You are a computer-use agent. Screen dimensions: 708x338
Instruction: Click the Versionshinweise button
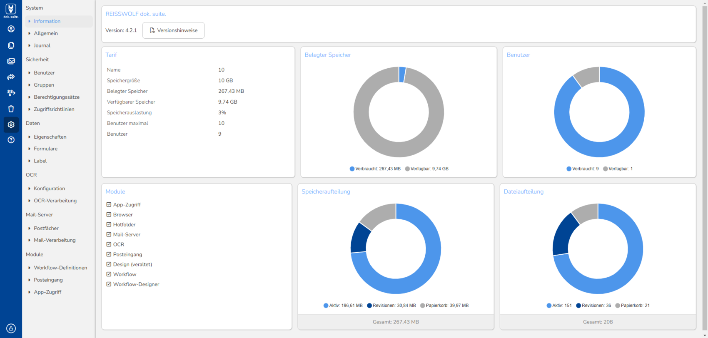173,30
